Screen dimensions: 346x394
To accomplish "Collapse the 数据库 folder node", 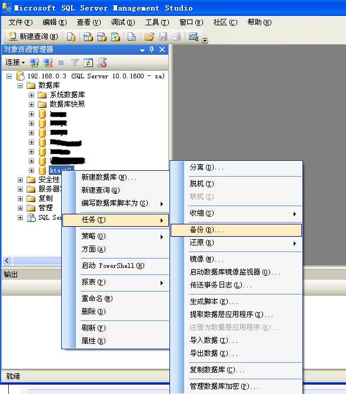I will coord(21,85).
